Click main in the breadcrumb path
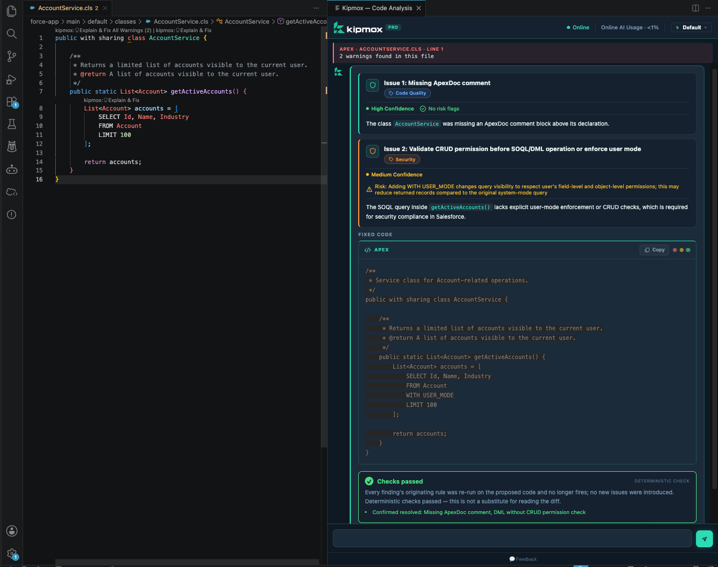Image resolution: width=718 pixels, height=567 pixels. click(73, 21)
